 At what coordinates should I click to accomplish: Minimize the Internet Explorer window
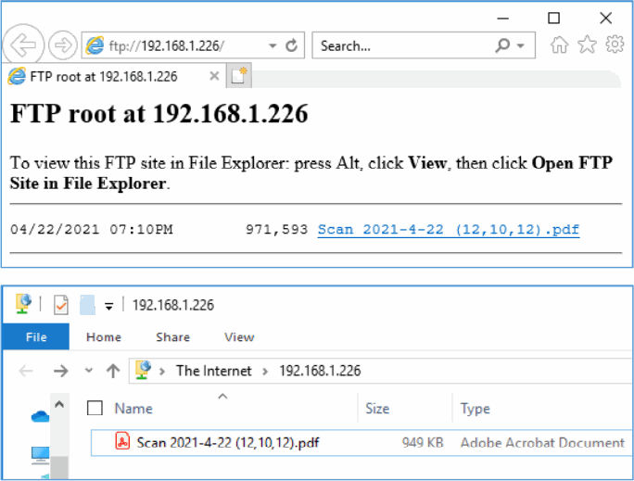(x=502, y=19)
